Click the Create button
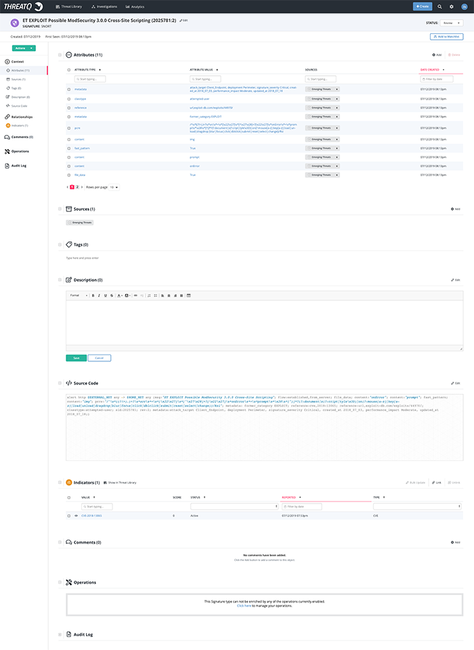The height and width of the screenshot is (650, 474). click(423, 6)
